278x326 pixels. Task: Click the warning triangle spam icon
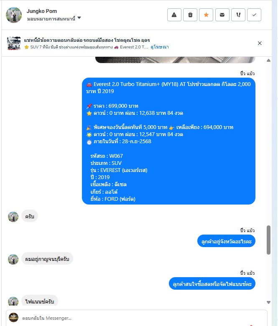174,15
